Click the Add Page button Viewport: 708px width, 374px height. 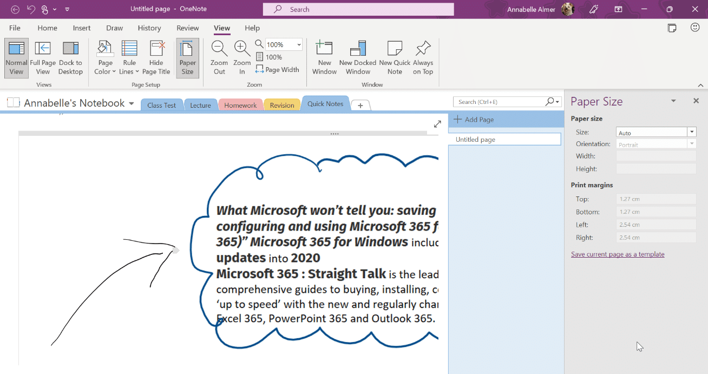[474, 120]
